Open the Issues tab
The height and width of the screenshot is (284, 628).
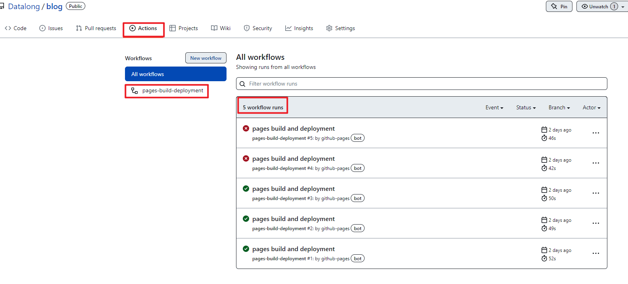pyautogui.click(x=51, y=29)
